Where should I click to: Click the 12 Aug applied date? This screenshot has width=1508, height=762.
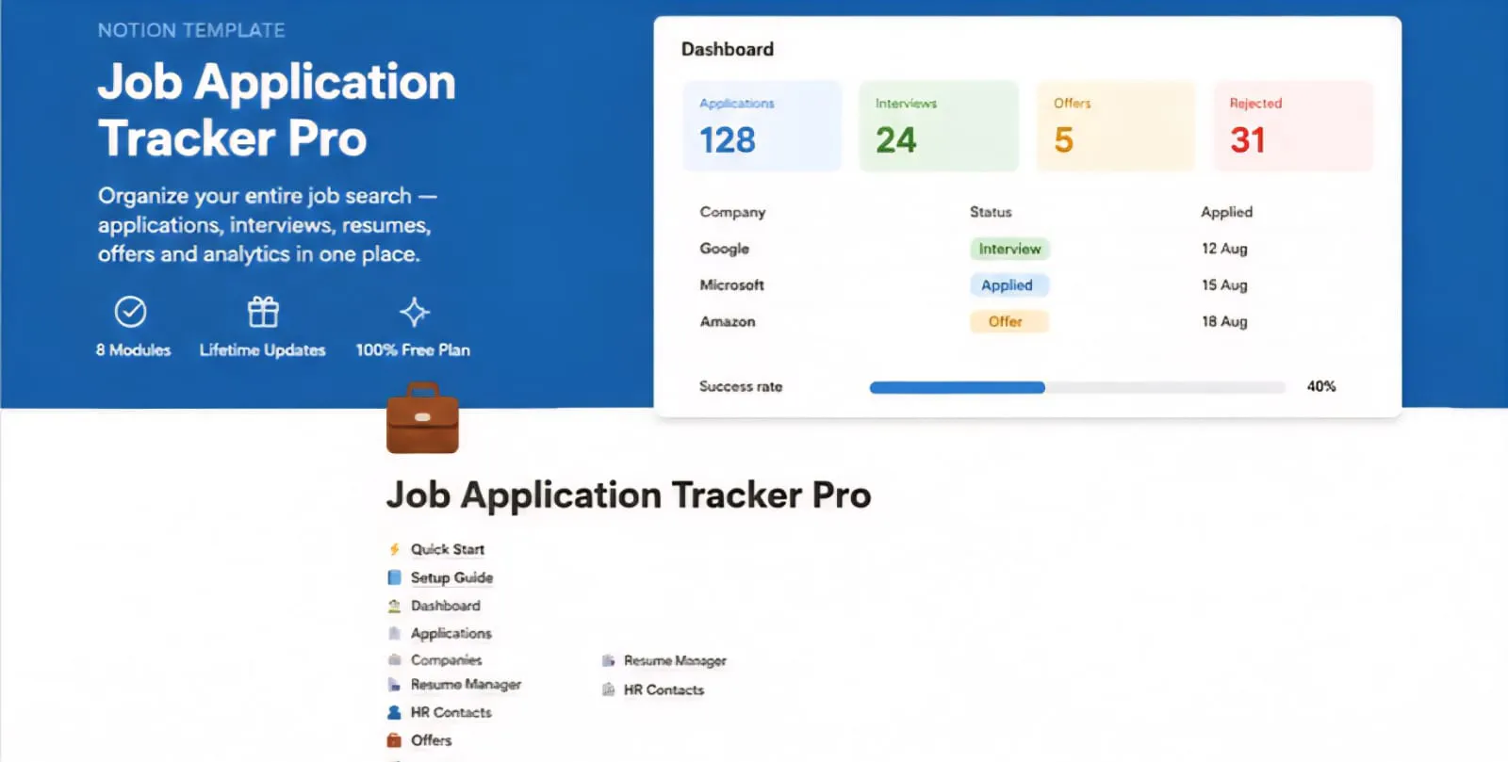[1224, 249]
